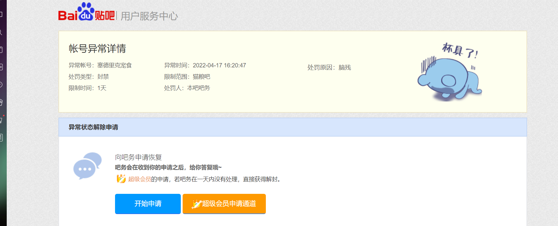Screen dimensions: 558x226
Task: Click the 帐号异常详情 heading
Action: tap(97, 48)
